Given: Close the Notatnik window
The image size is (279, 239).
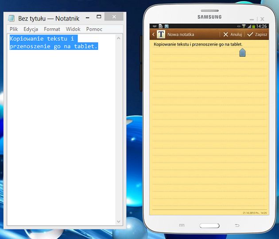Looking at the screenshot, I should (114, 16).
